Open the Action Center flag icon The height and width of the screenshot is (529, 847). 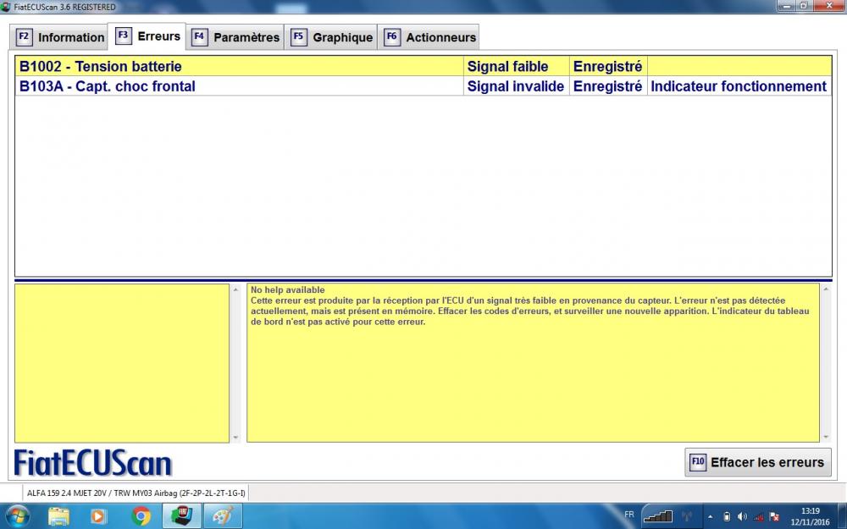(x=774, y=516)
